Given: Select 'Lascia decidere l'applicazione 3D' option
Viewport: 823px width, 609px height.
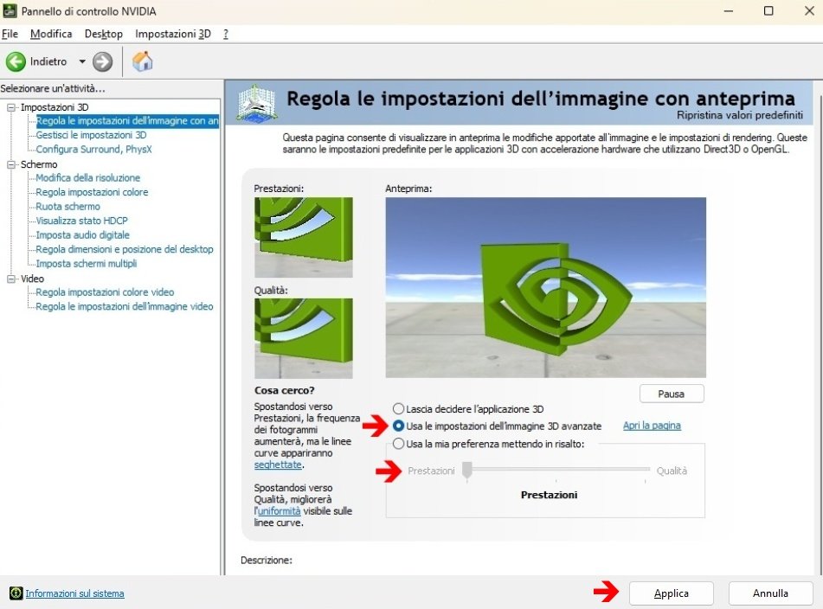Looking at the screenshot, I should [x=398, y=408].
